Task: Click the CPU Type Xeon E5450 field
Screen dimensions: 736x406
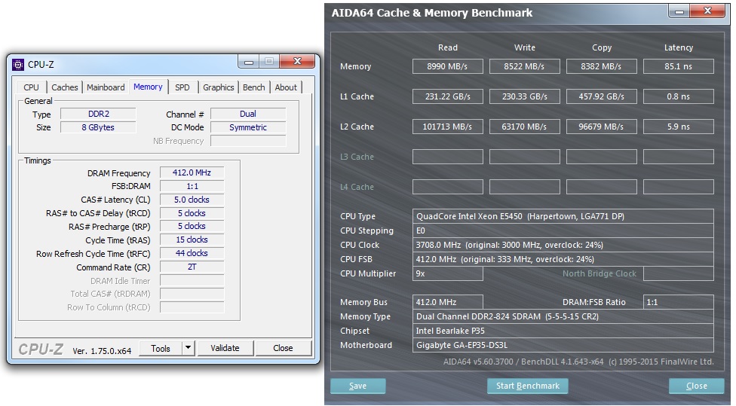Action: 563,216
